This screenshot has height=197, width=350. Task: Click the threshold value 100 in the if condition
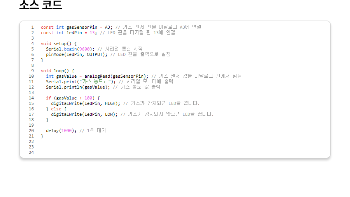(88, 98)
